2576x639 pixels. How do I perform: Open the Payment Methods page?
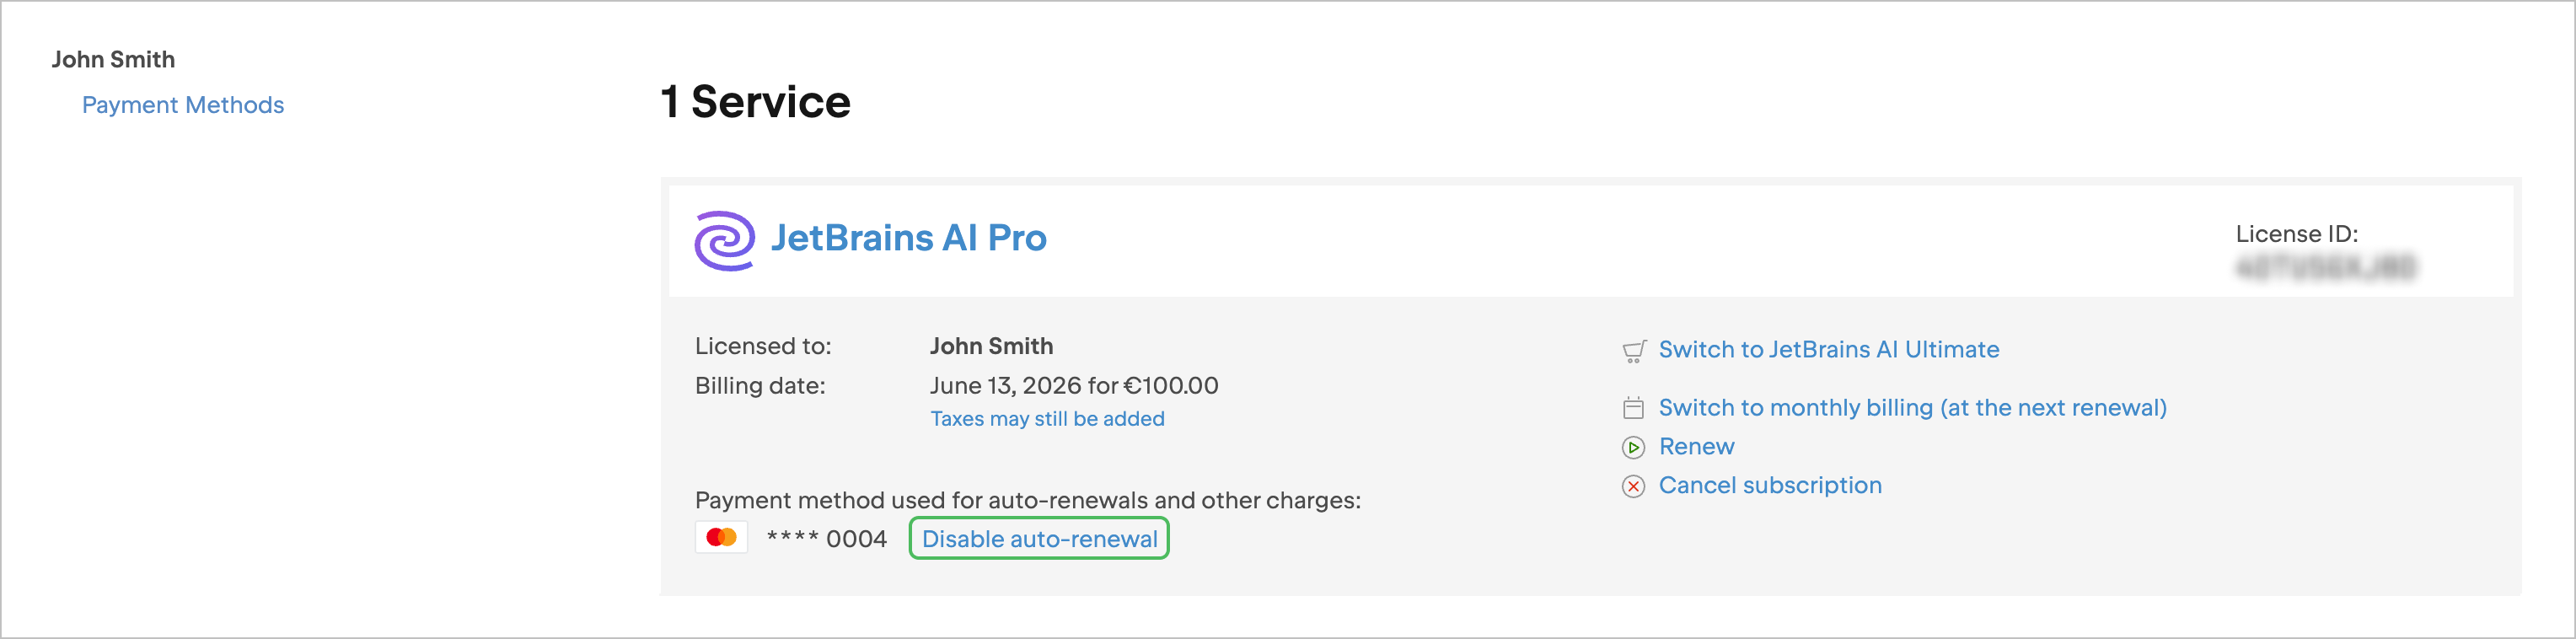(x=183, y=105)
